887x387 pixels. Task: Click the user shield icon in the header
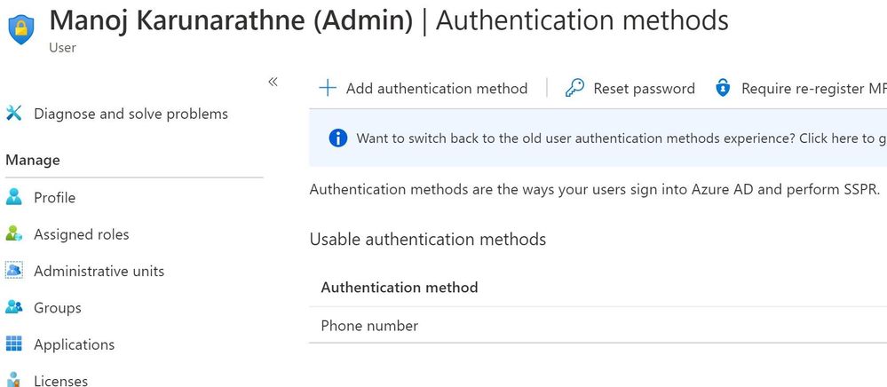point(22,27)
